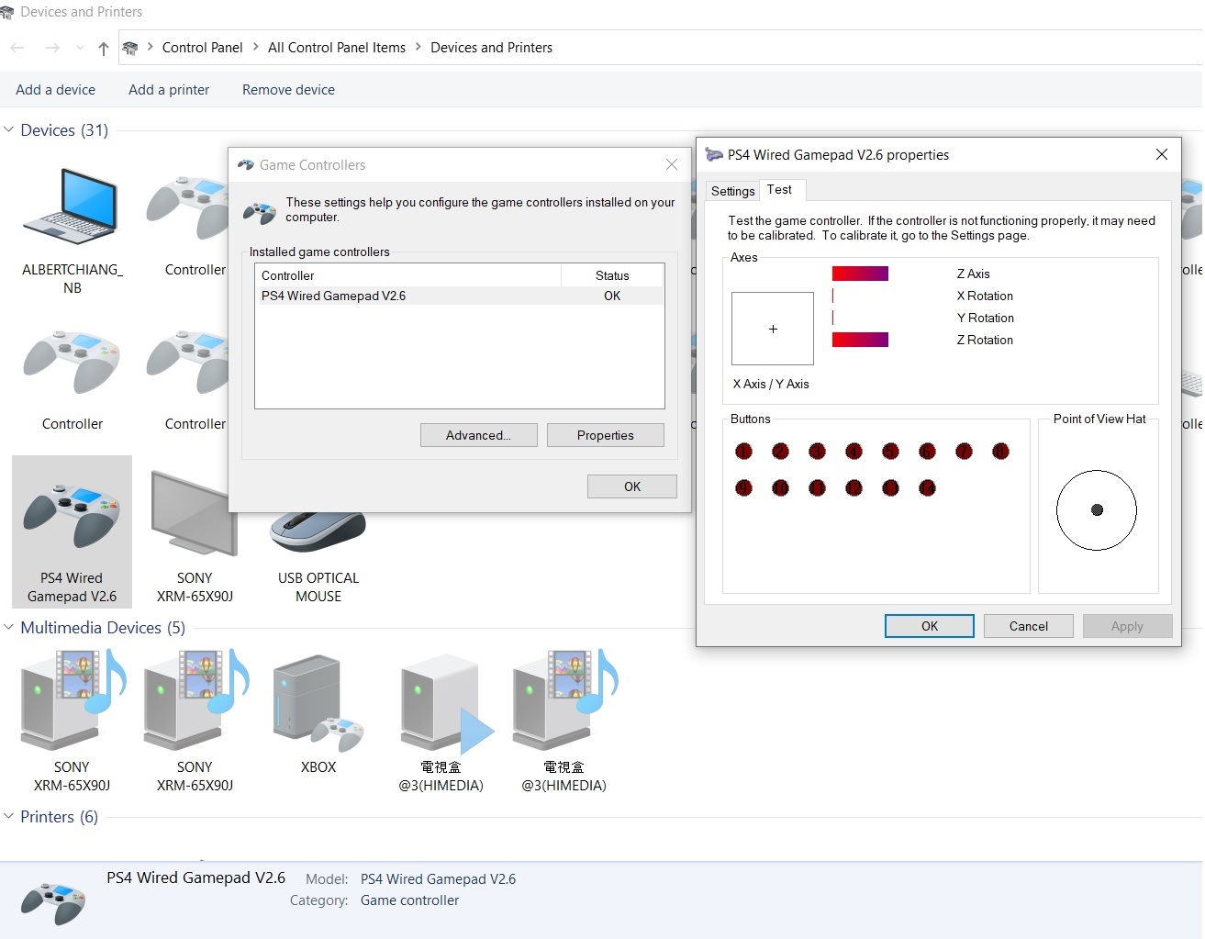Switch to the Settings tab
The height and width of the screenshot is (939, 1205).
732,191
